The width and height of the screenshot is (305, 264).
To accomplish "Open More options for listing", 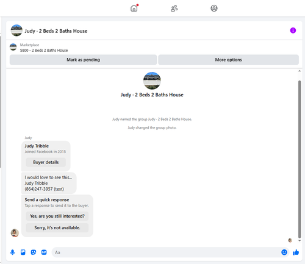I will tap(228, 60).
